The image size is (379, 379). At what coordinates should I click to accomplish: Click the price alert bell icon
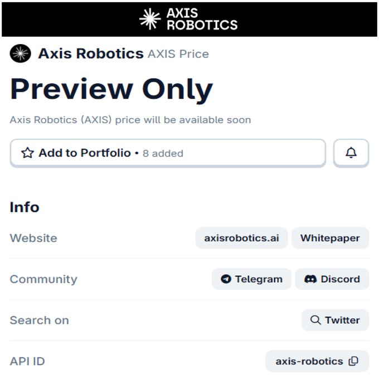pyautogui.click(x=351, y=153)
